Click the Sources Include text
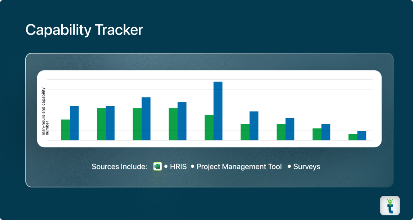The height and width of the screenshot is (220, 413). coord(119,167)
